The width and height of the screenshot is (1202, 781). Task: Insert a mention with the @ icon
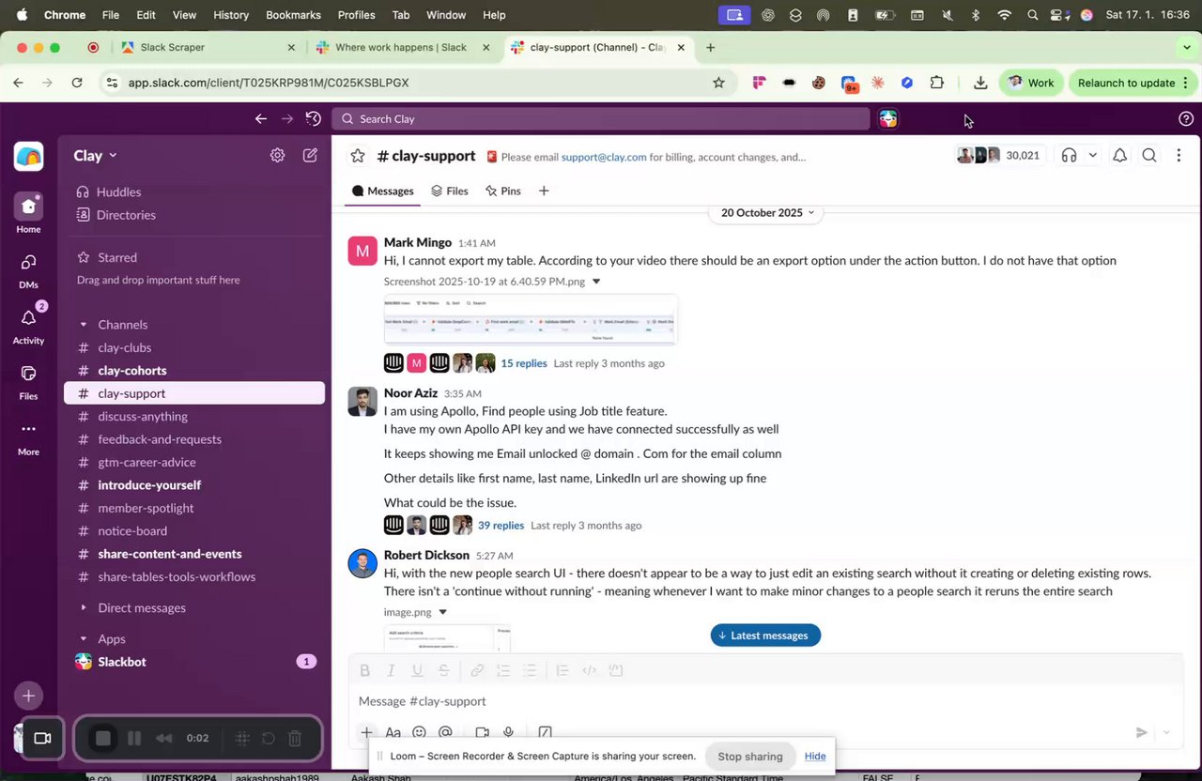pos(446,733)
